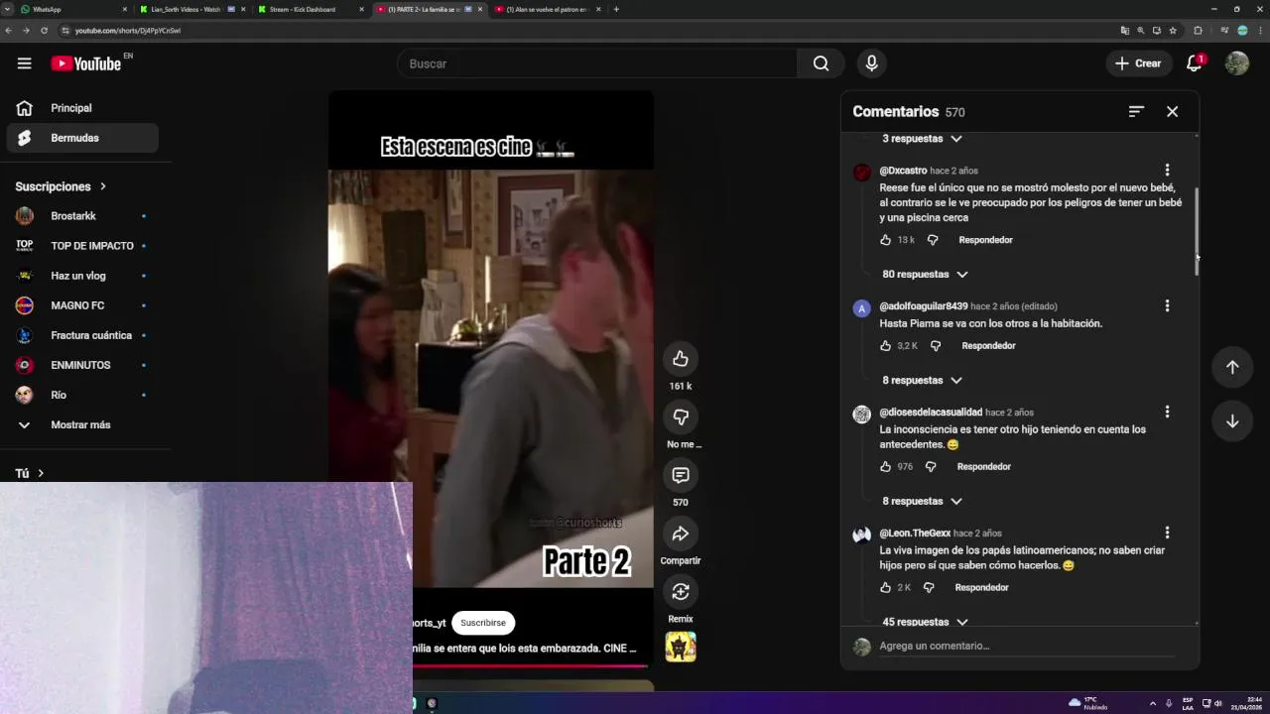
Task: Dislike @Leon.TheGexx's comment
Action: (929, 588)
